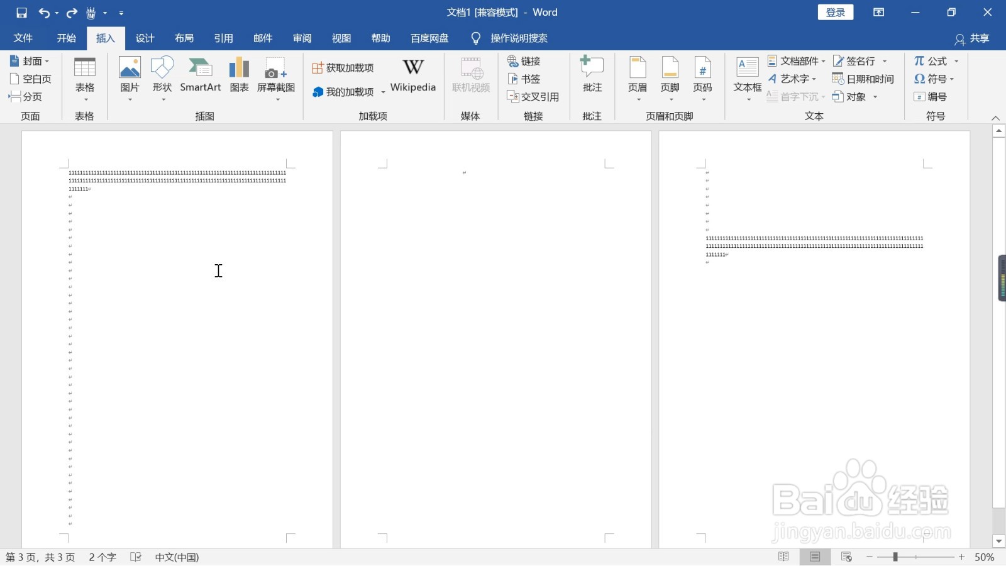This screenshot has height=566, width=1006.
Task: Click the word count '2 个字'
Action: click(x=102, y=557)
